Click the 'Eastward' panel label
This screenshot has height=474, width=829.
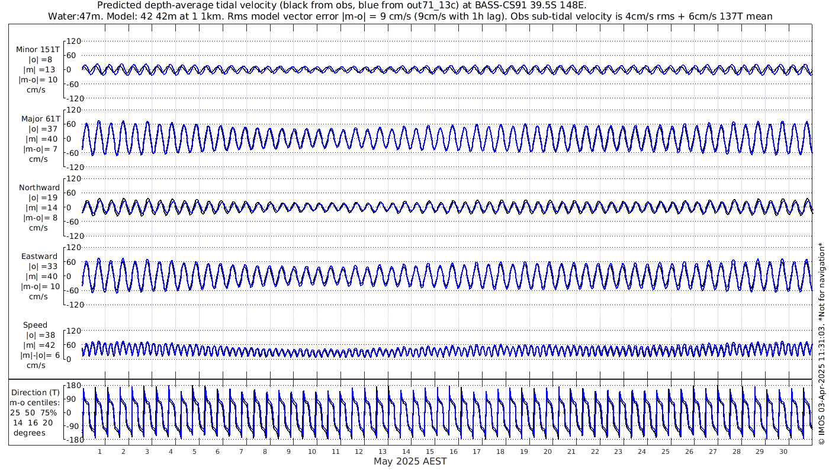40,257
